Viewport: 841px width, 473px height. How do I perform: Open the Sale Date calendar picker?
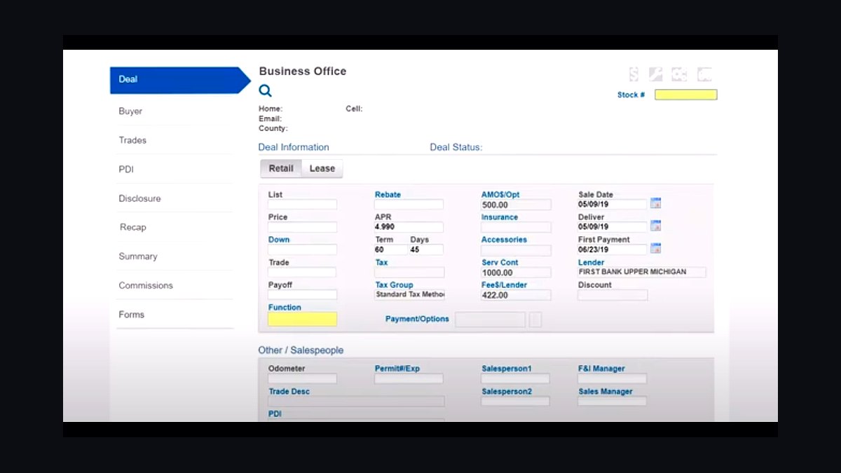655,204
